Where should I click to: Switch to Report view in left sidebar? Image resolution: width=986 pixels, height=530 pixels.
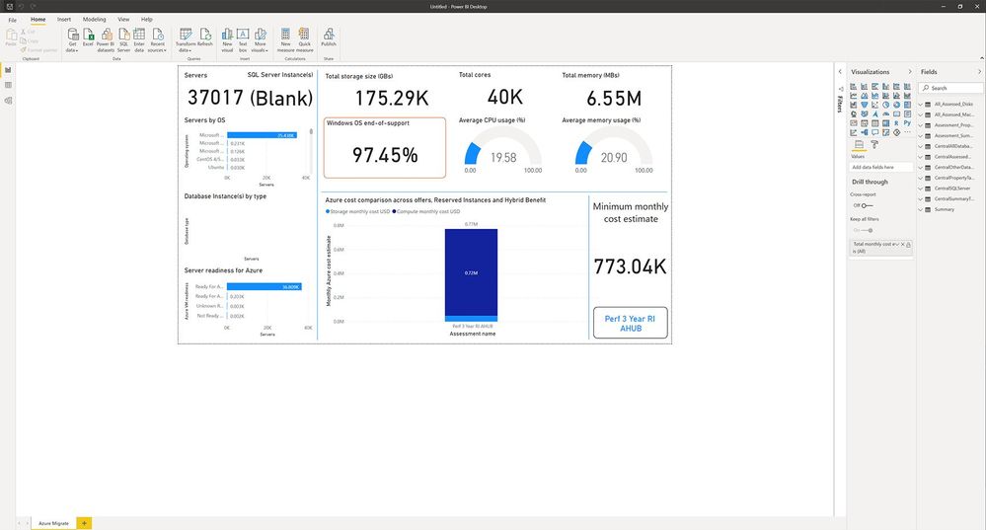pyautogui.click(x=8, y=70)
